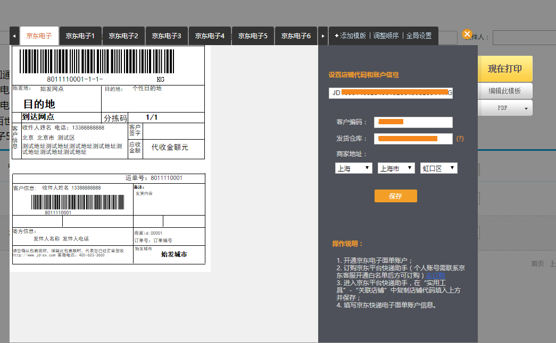
Task: Go to 京东电子4 template tab
Action: click(210, 36)
